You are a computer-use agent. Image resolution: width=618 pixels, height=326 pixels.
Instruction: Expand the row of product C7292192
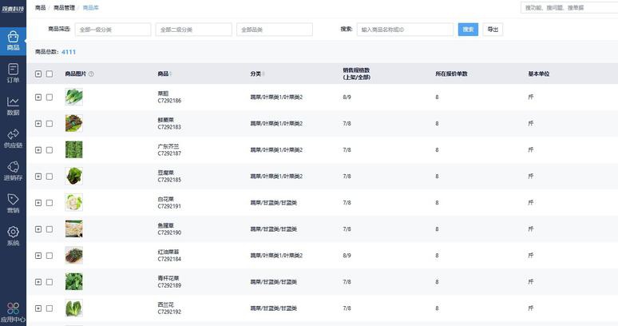coord(38,308)
